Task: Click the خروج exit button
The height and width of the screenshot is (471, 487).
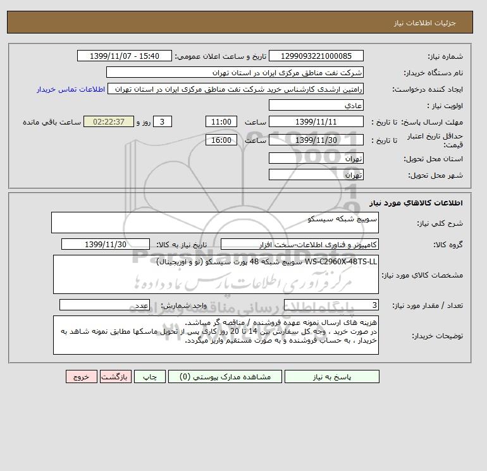Action: coord(82,377)
